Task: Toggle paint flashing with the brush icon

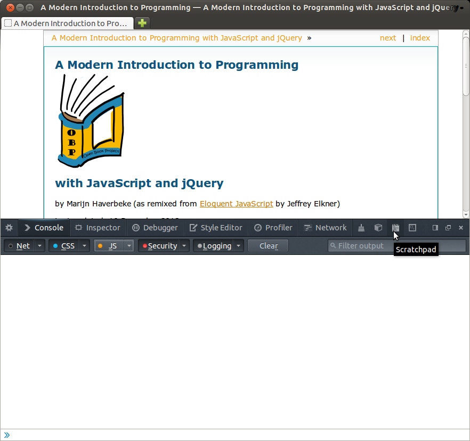Action: (x=361, y=228)
